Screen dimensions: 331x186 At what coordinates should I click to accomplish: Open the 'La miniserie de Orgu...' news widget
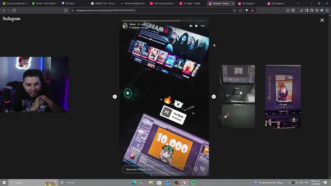point(269,183)
